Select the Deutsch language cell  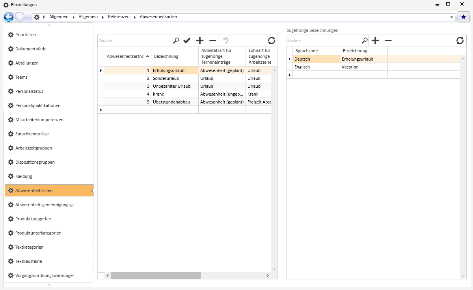click(x=316, y=59)
